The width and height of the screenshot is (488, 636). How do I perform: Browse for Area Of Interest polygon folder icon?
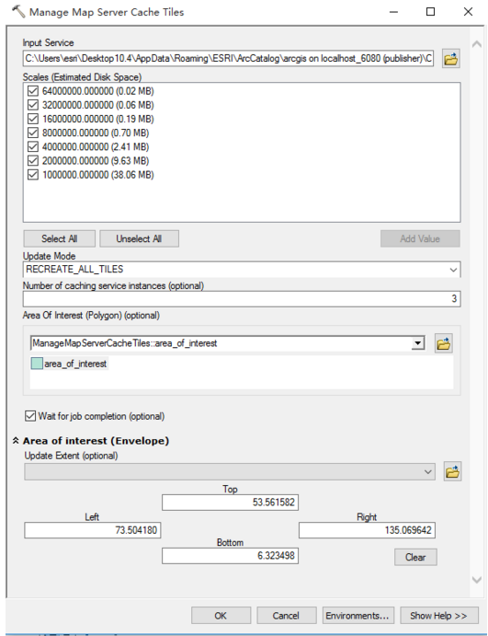pos(444,344)
